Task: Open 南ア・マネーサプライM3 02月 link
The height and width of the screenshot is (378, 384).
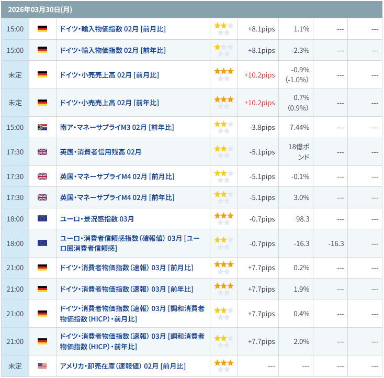Action: pos(117,127)
